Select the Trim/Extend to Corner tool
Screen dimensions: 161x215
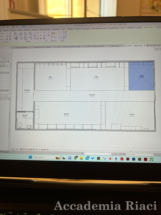[30, 38]
